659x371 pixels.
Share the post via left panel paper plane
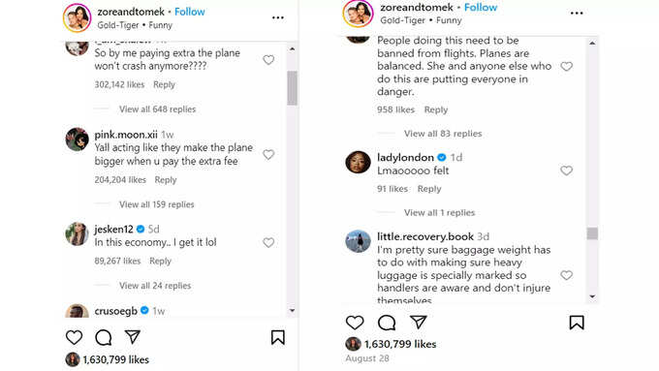click(133, 337)
